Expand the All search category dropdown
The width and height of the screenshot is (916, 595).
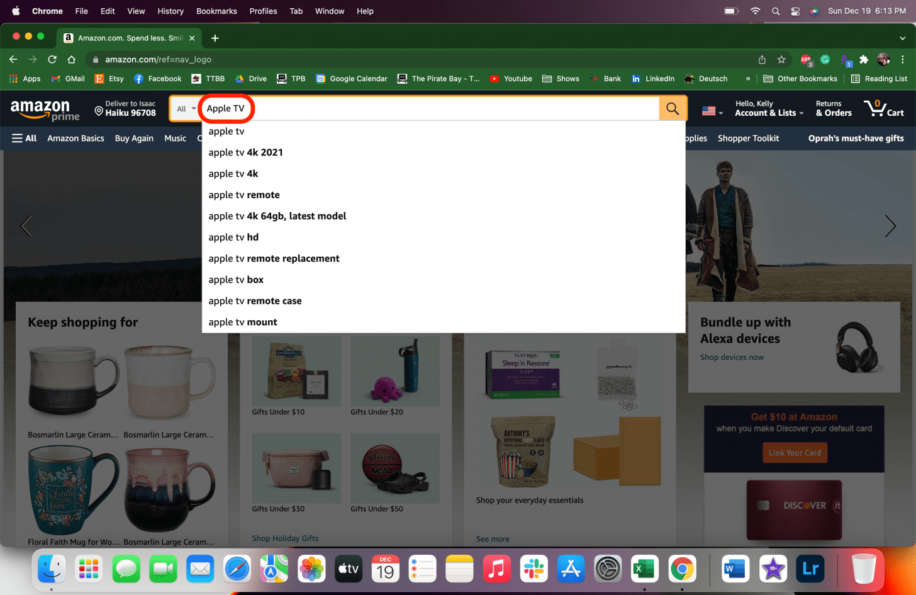186,109
